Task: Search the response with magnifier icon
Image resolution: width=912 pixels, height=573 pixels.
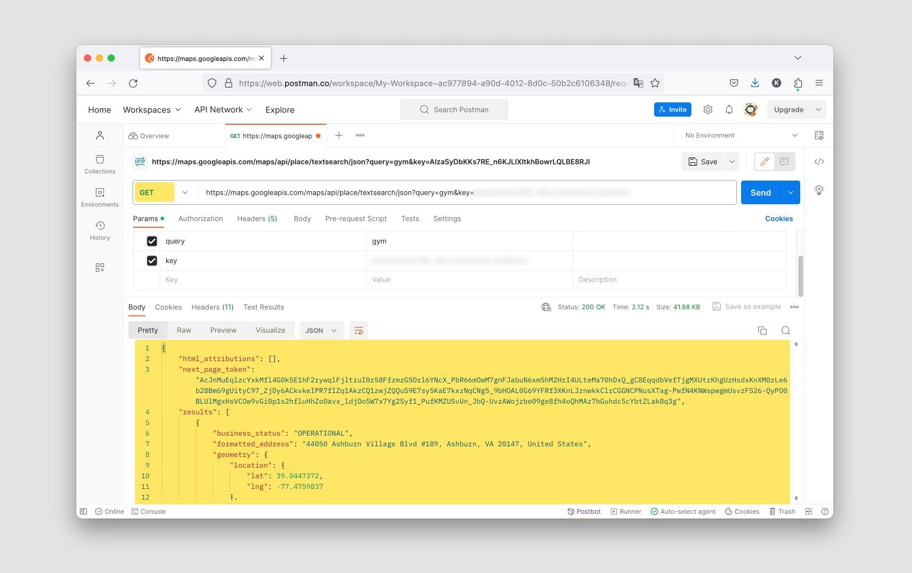Action: tap(785, 330)
